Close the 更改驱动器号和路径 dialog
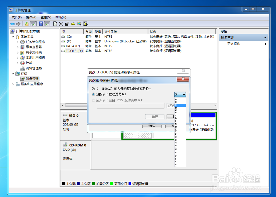The height and width of the screenshot is (197, 276). pos(183,79)
